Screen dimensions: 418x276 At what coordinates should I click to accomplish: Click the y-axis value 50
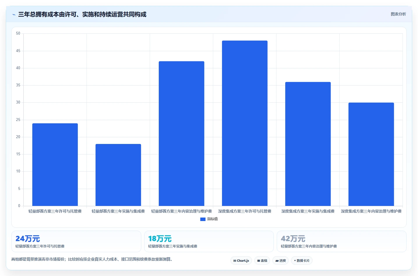point(18,33)
